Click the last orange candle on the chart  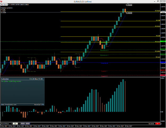pyautogui.click(x=125, y=10)
